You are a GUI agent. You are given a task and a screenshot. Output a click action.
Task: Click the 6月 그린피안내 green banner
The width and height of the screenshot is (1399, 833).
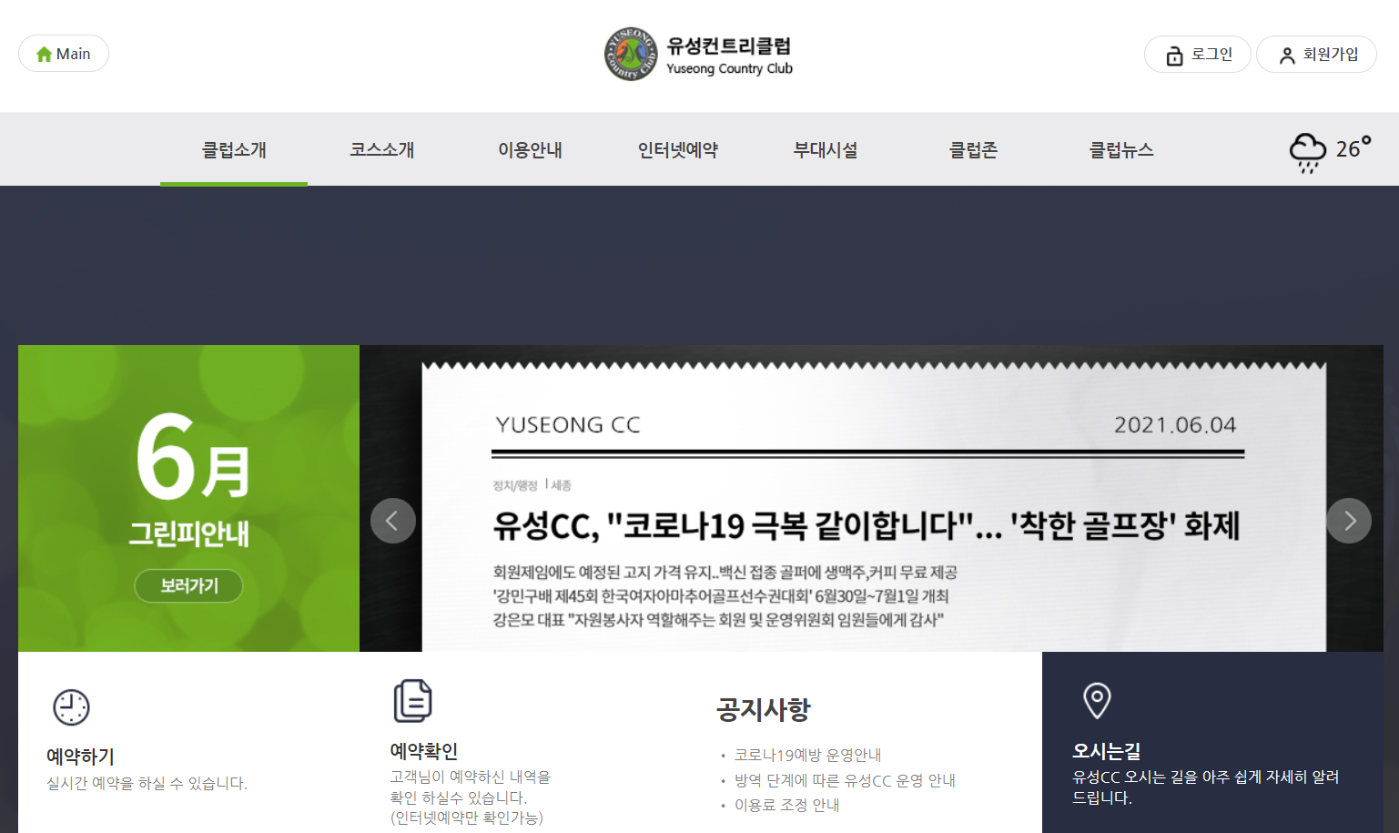click(x=188, y=498)
